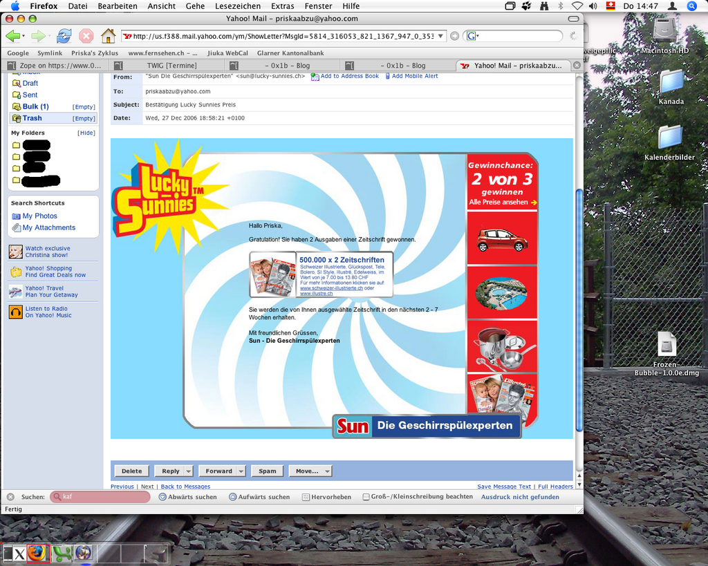Open the Bulk (1) folder
This screenshot has width=708, height=566.
click(36, 106)
